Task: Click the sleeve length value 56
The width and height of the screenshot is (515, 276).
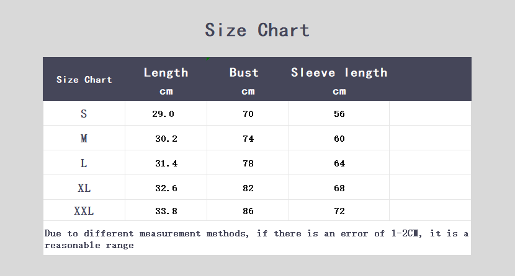Action: click(x=339, y=114)
